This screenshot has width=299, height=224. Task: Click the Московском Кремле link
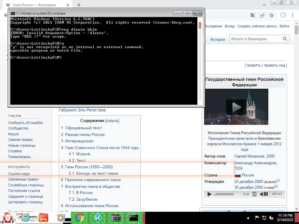[x=239, y=144]
